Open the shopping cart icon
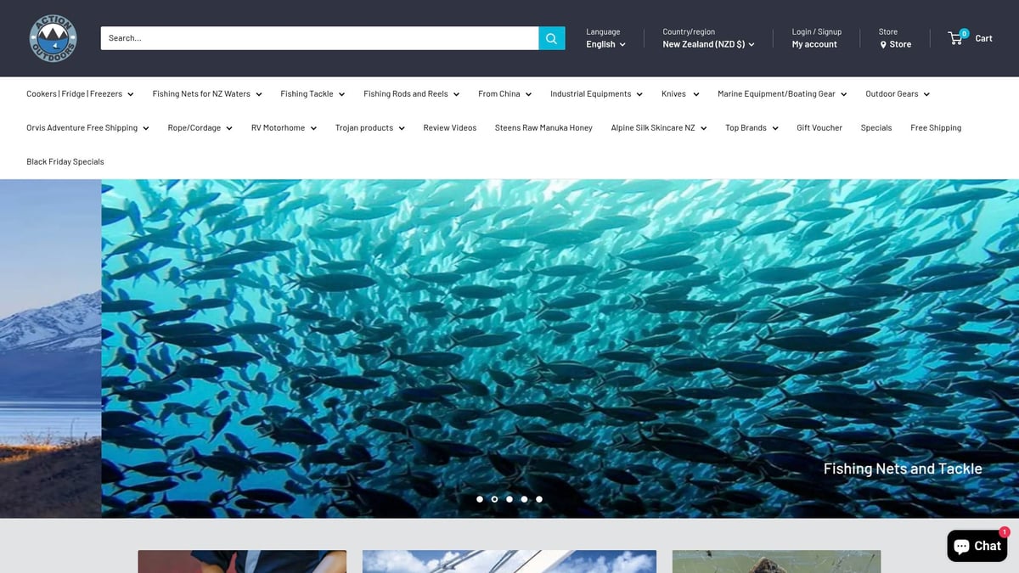 (954, 37)
